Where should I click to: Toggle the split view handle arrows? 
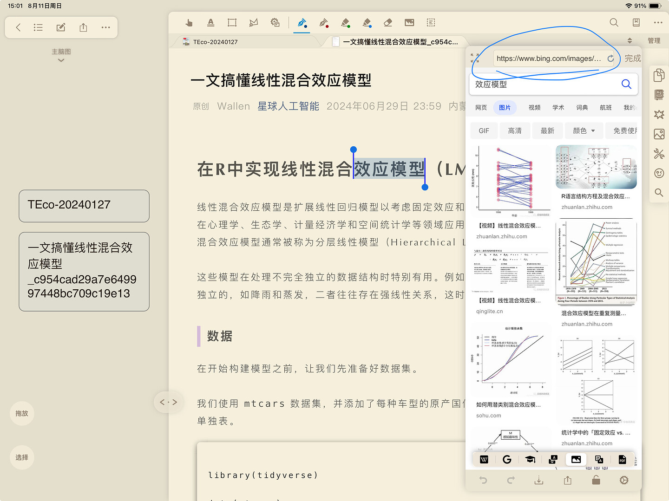(x=168, y=402)
